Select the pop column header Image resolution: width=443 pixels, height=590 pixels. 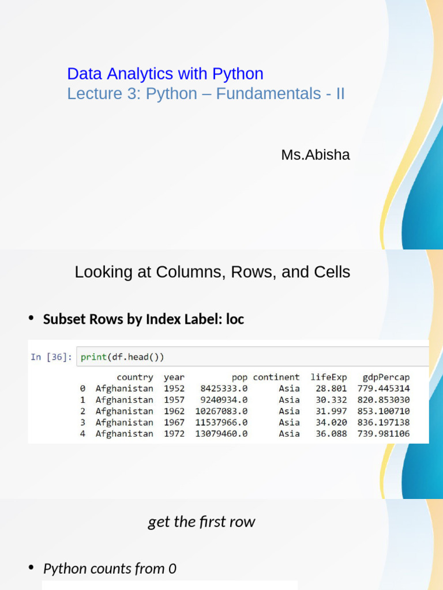[239, 377]
